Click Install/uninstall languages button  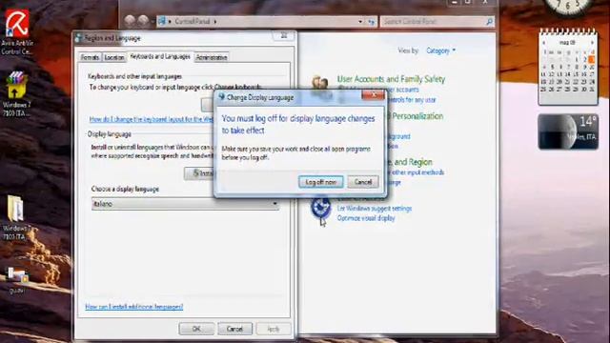199,173
